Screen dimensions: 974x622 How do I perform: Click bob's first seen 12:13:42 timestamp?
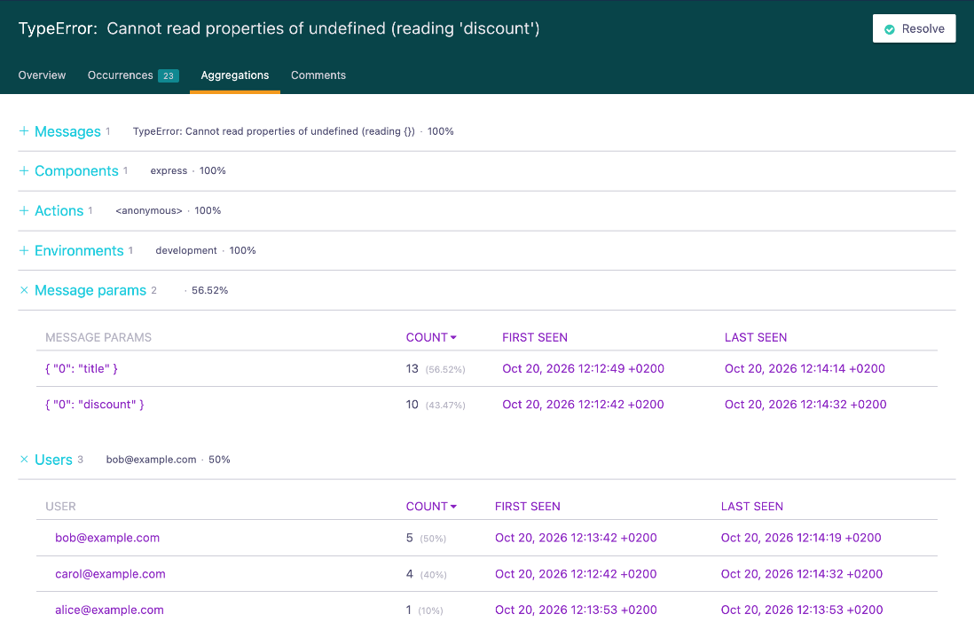point(576,538)
